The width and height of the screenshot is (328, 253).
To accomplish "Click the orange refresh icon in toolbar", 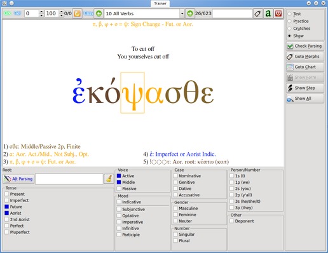I will click(x=77, y=13).
